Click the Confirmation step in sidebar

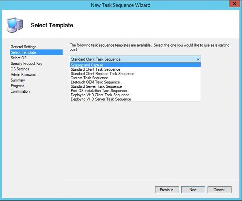(20, 91)
